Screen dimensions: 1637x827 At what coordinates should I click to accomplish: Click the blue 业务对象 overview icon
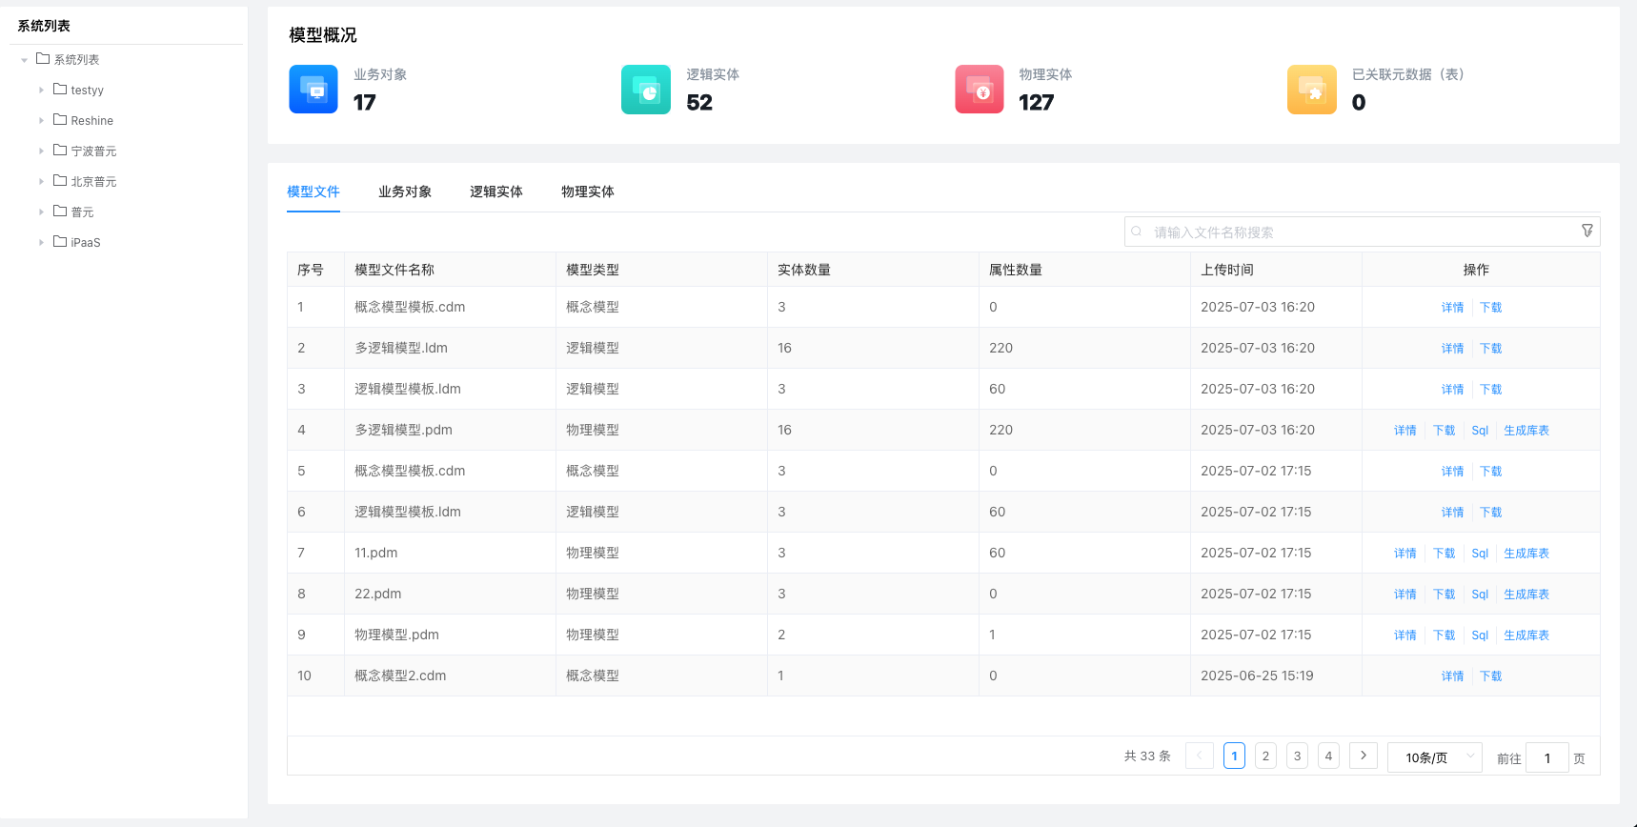click(313, 90)
